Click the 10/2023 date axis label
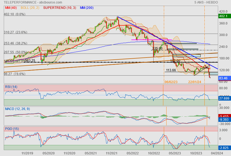Screen dimensions: 231x156 tap(196, 153)
